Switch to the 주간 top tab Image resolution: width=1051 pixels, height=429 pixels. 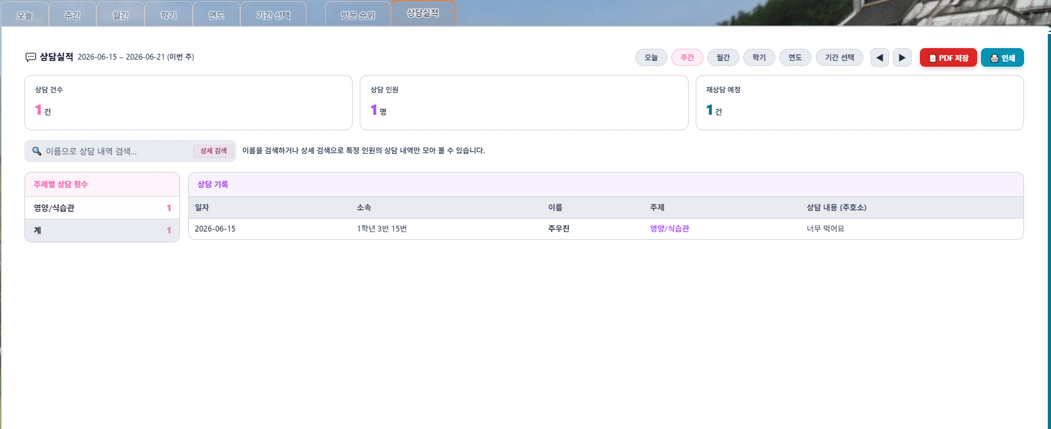point(73,15)
